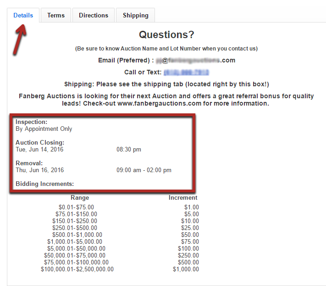
Task: Click the 08:30 pm closing time
Action: pyautogui.click(x=129, y=149)
